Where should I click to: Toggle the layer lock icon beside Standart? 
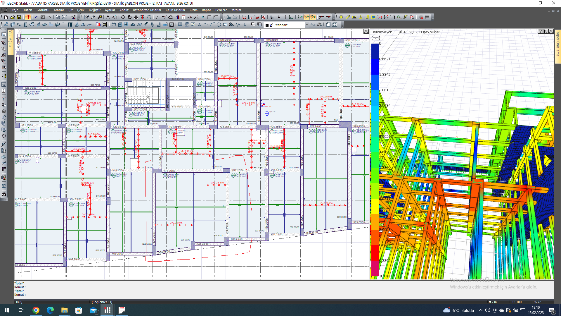pyautogui.click(x=271, y=25)
